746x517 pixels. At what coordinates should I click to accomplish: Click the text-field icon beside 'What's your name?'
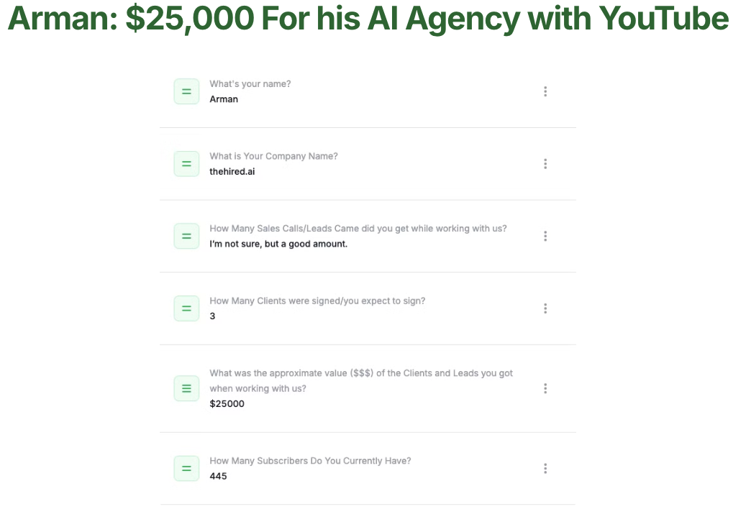coord(186,91)
